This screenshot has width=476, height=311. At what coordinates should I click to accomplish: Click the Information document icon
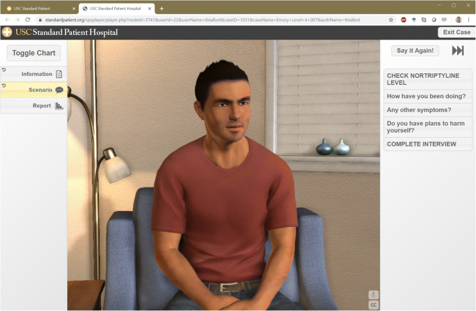59,75
